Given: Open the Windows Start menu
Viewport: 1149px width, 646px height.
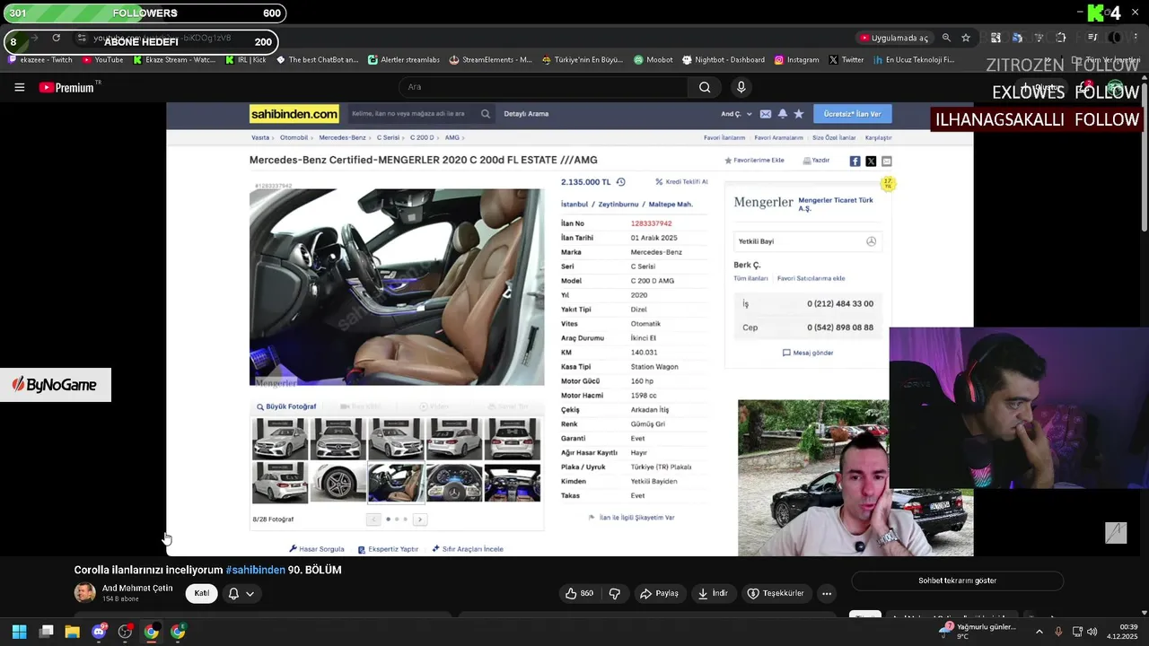Looking at the screenshot, I should 19,632.
